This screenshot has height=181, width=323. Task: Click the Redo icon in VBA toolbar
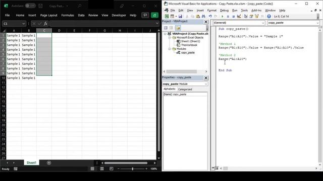216,16
